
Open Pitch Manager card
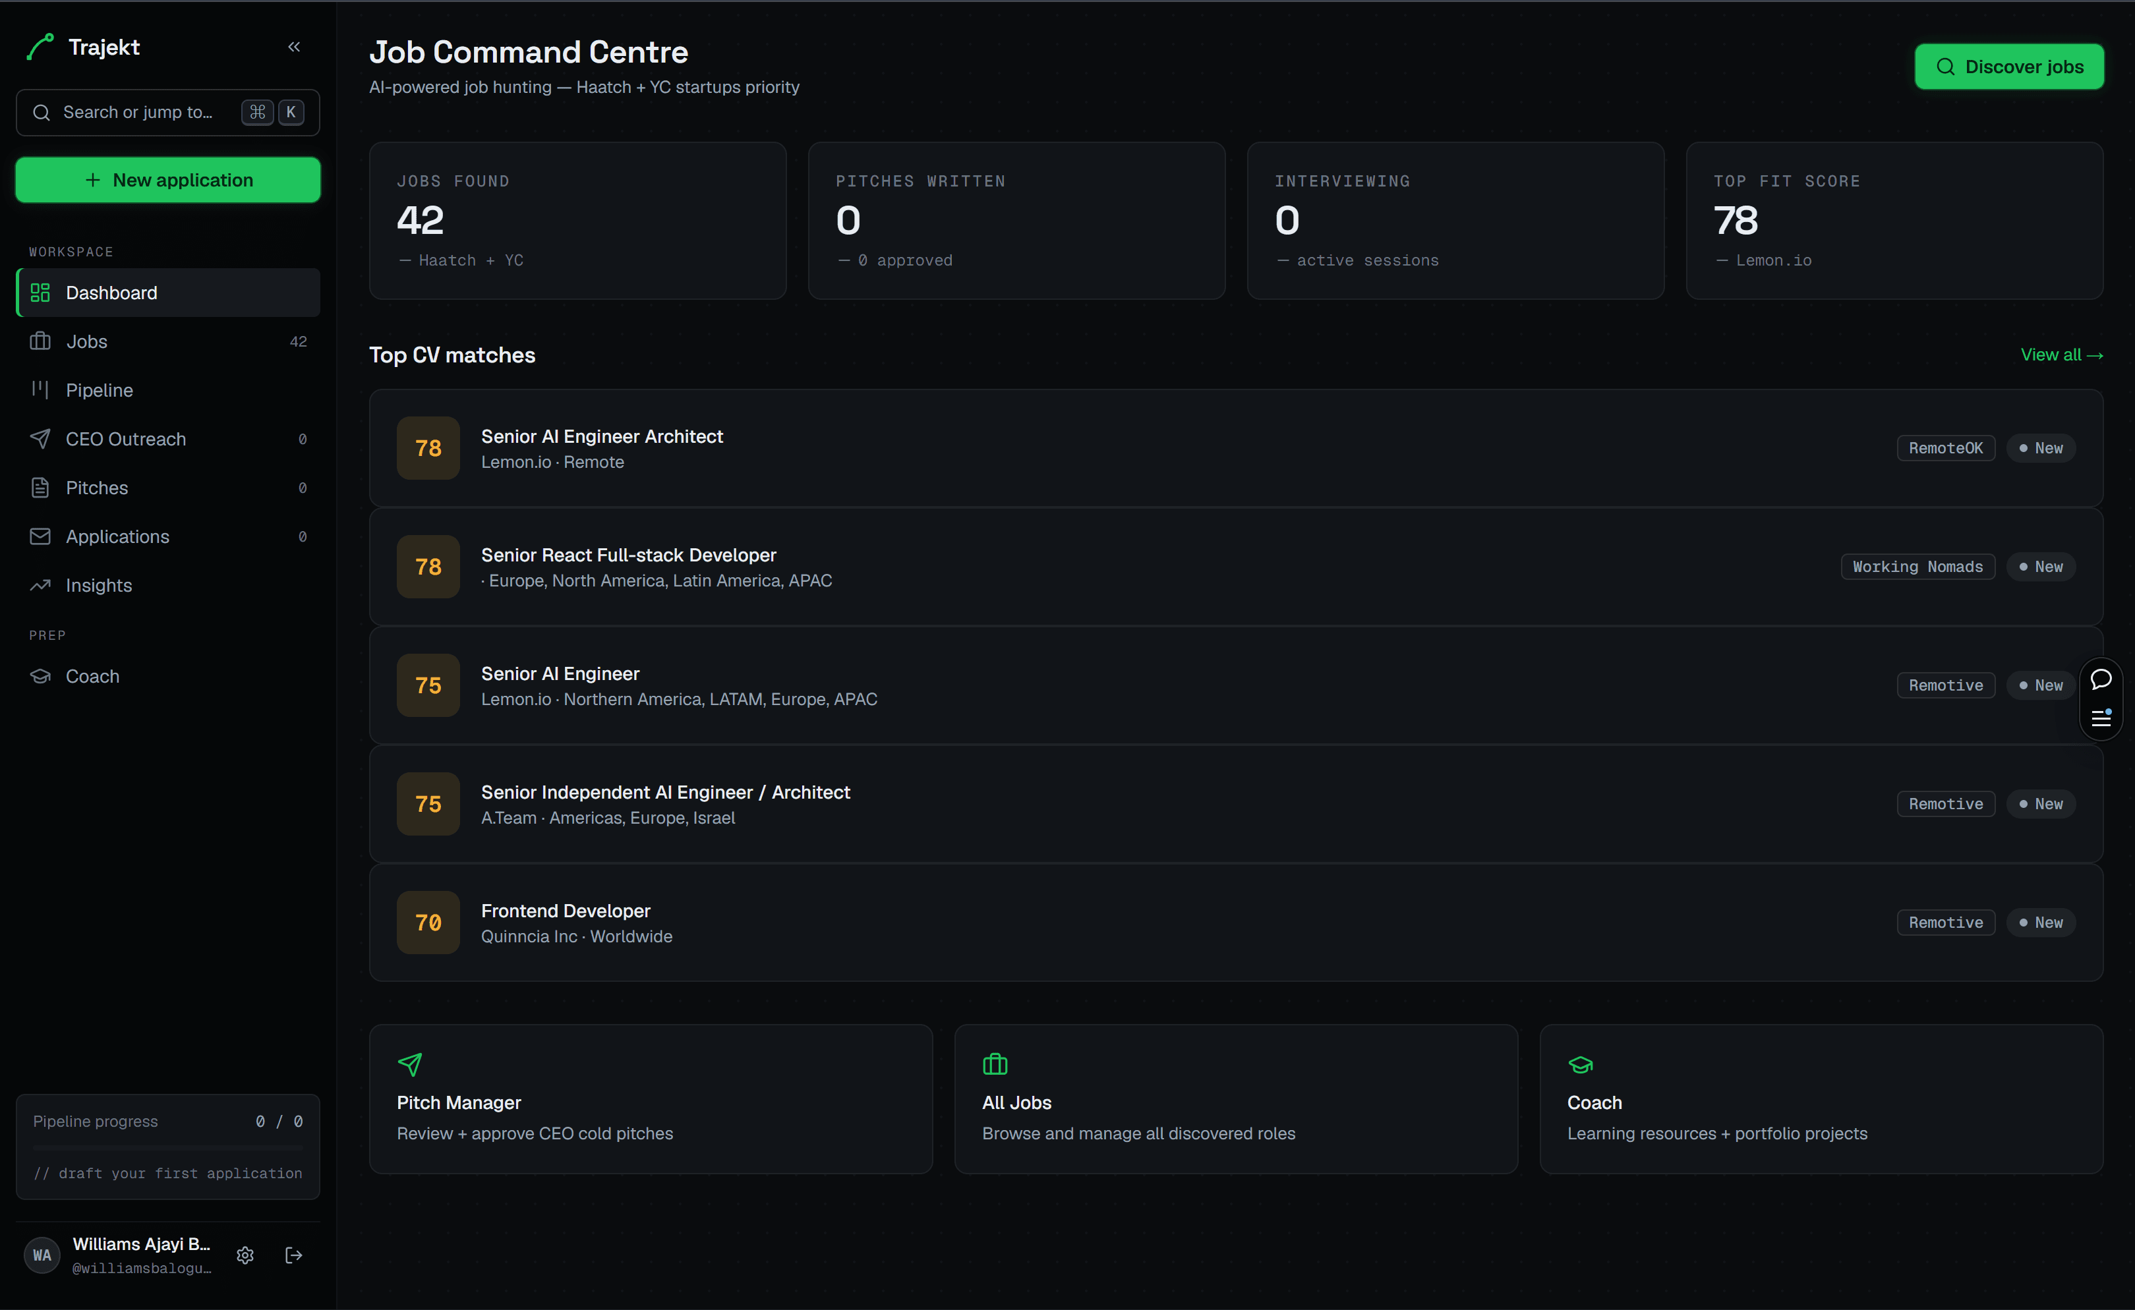[651, 1099]
